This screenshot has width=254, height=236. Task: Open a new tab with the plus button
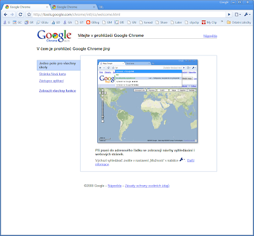tap(102, 7)
